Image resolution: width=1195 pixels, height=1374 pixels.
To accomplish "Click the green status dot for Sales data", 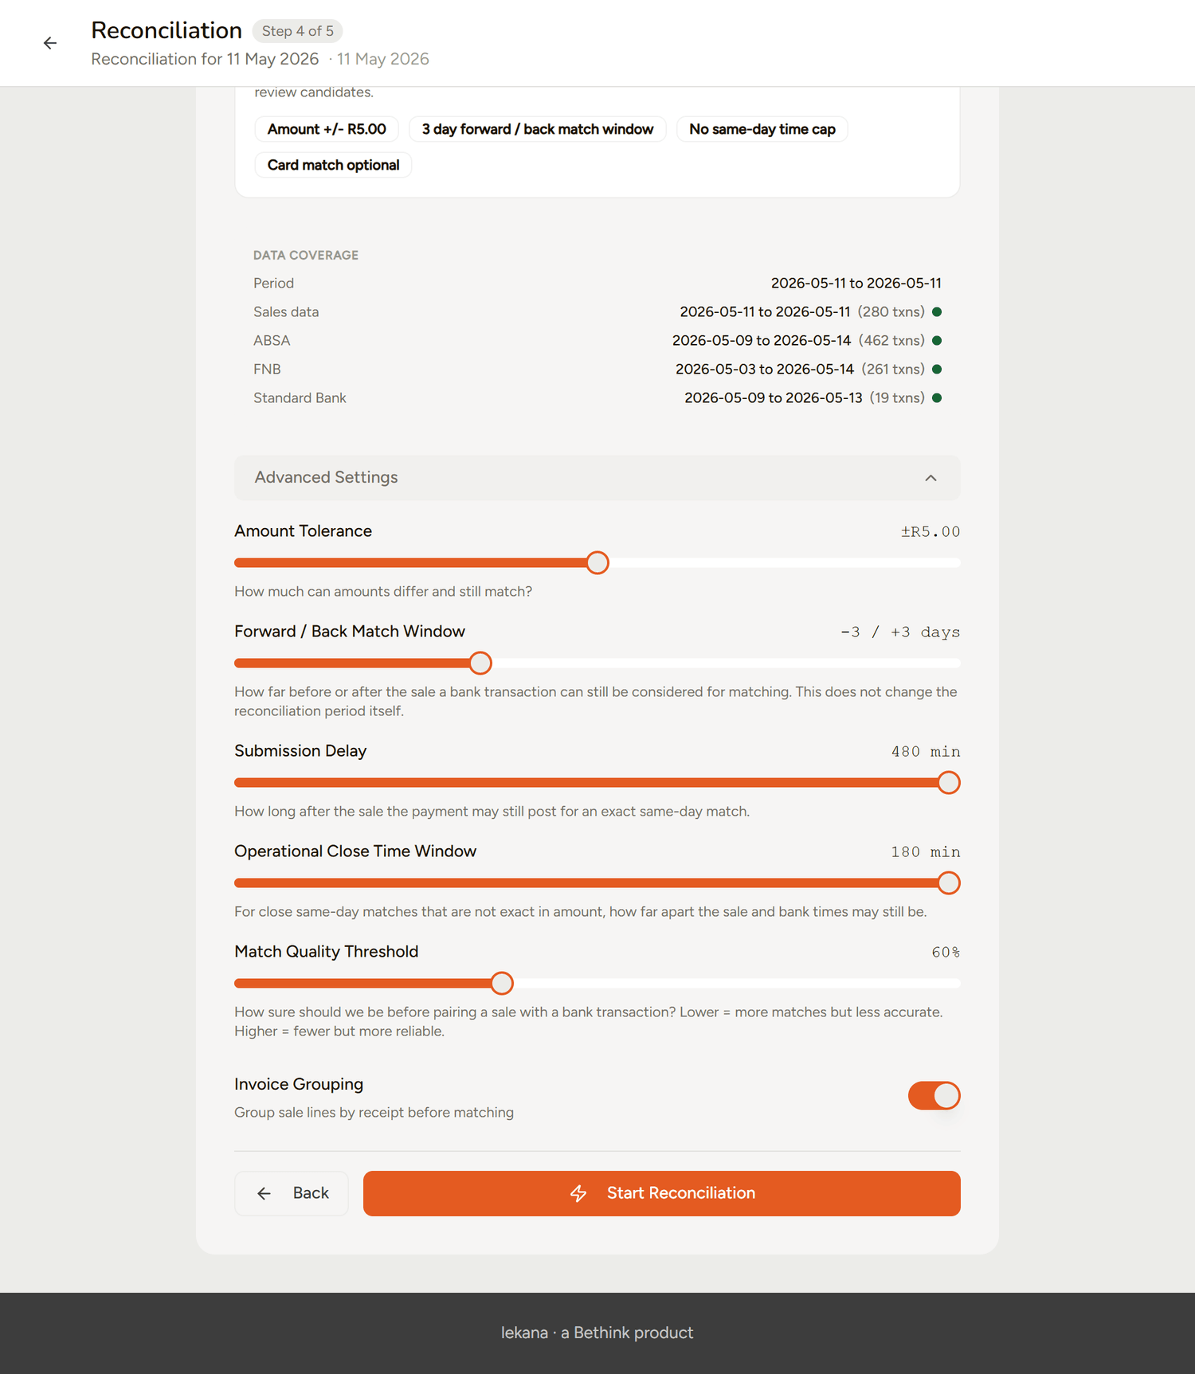I will click(937, 311).
